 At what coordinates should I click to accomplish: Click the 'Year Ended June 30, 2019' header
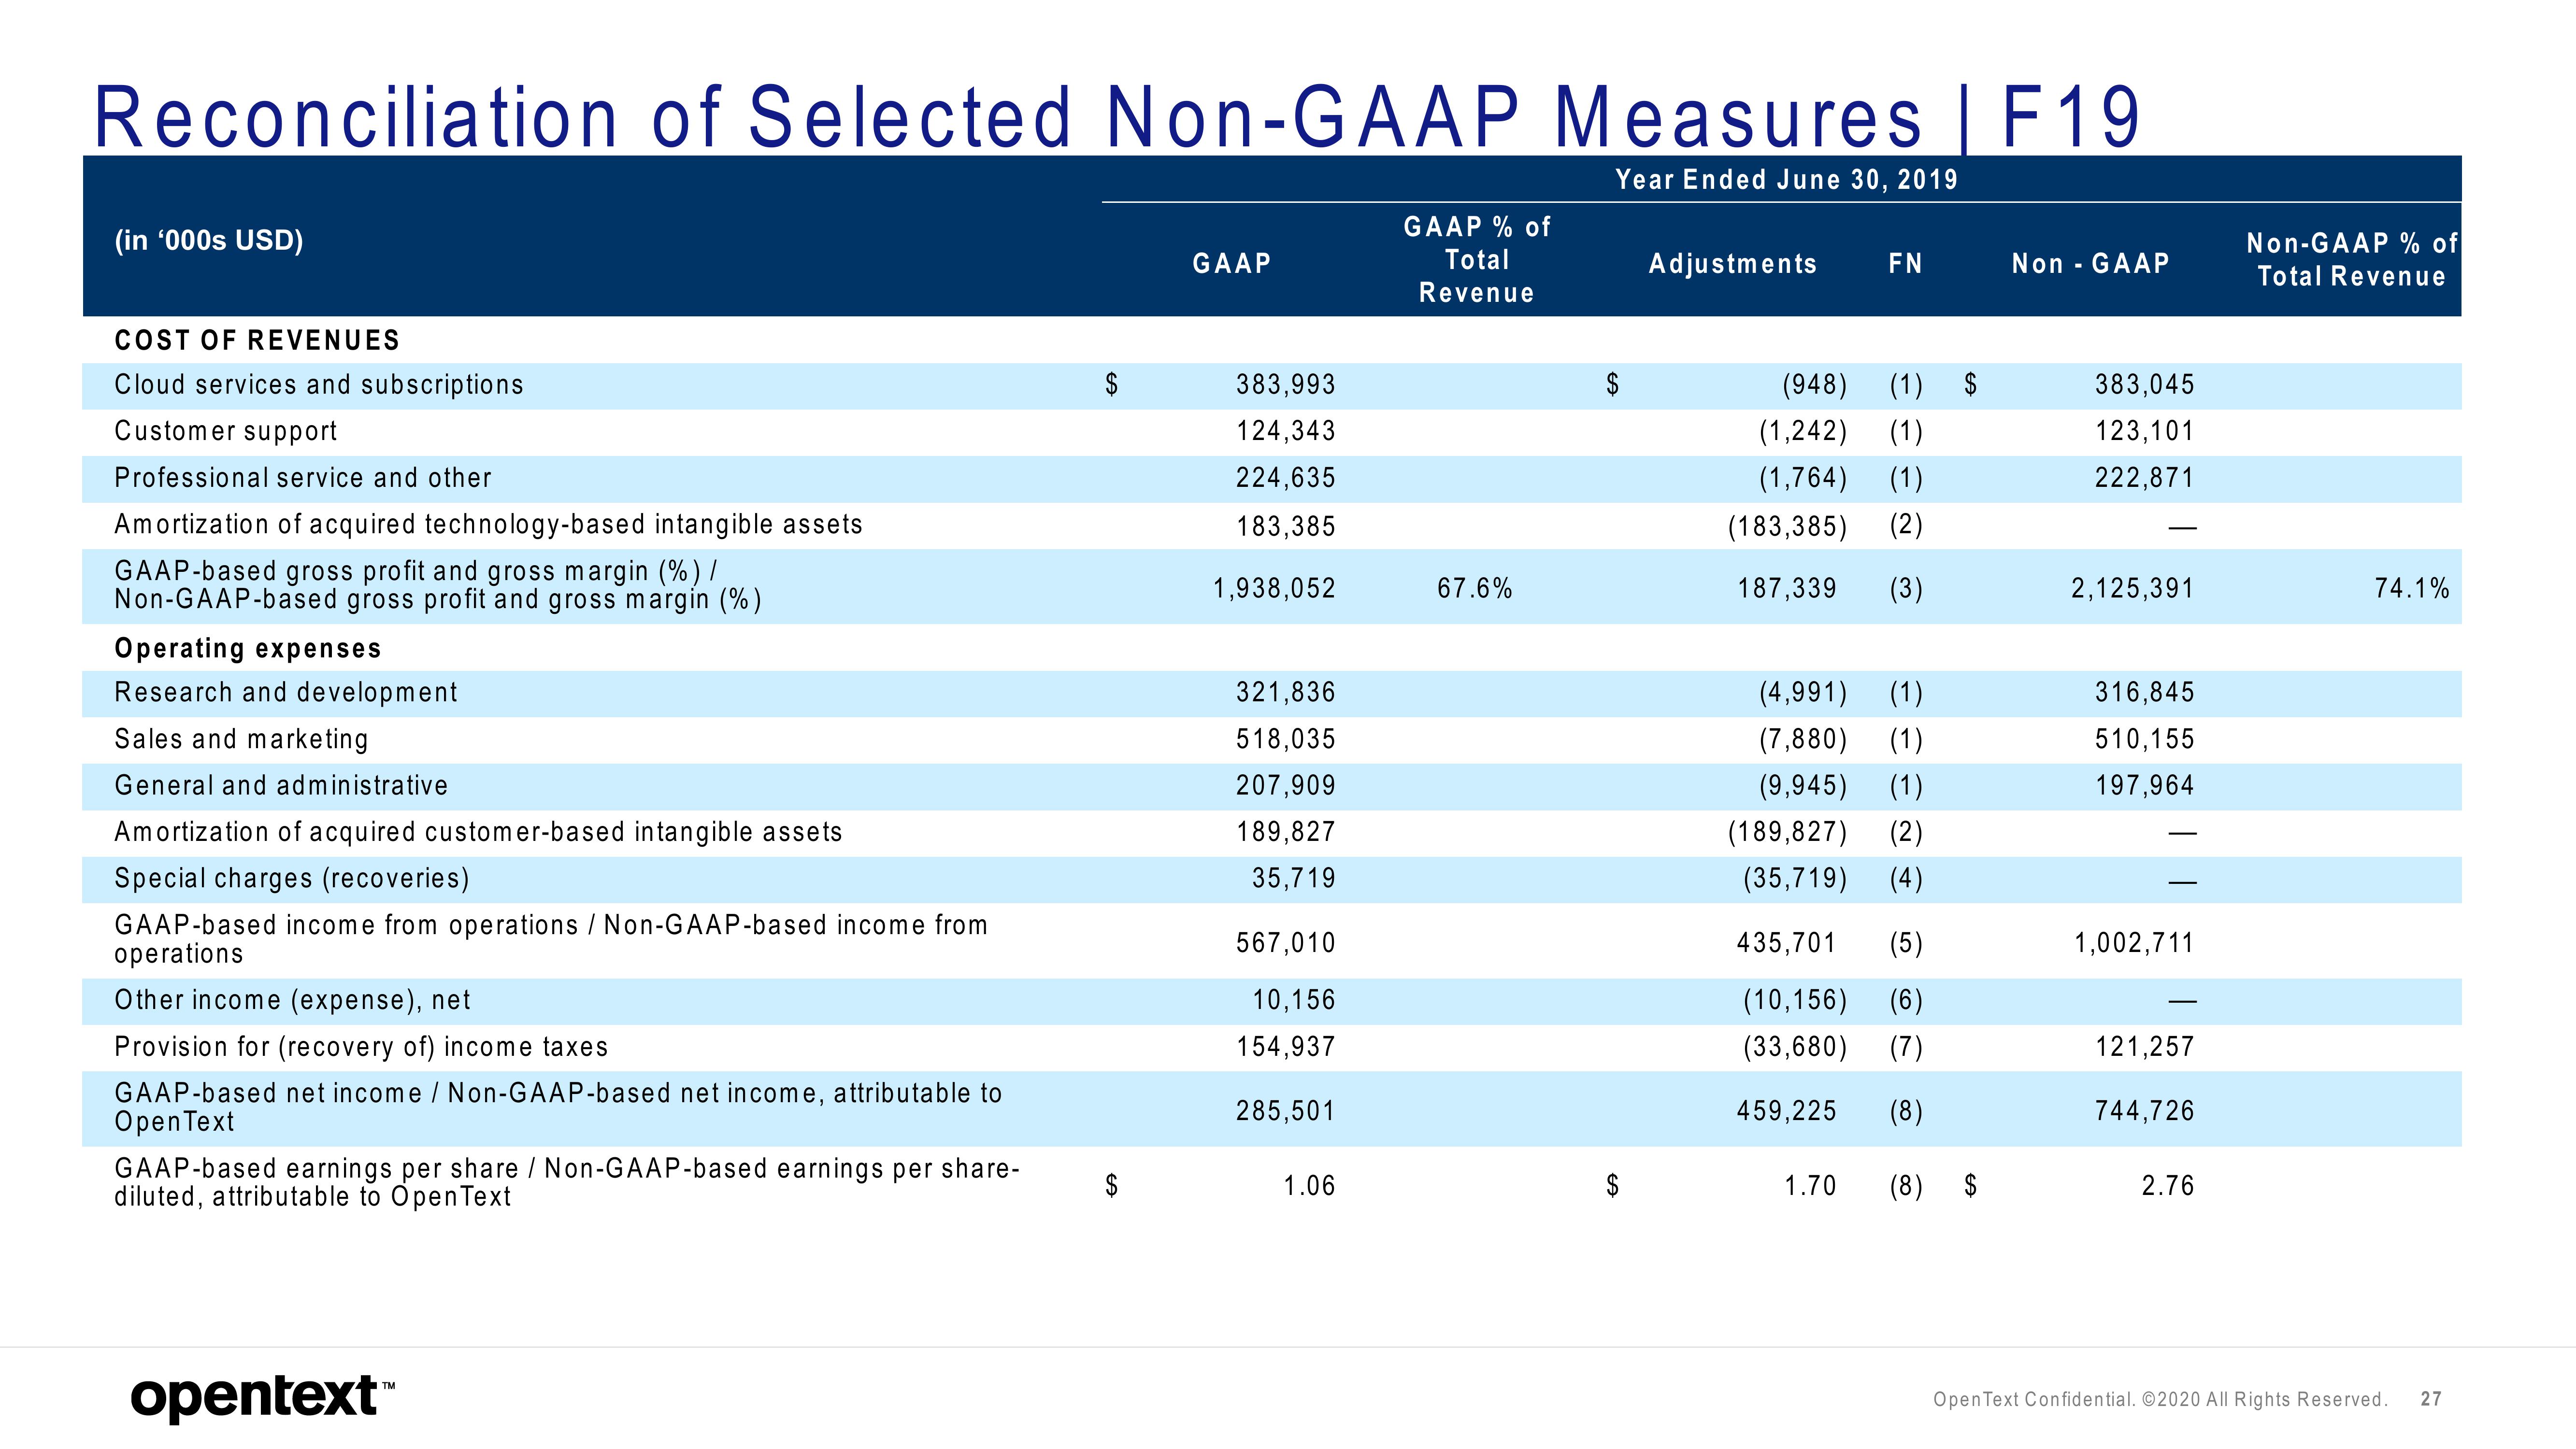(x=1787, y=180)
